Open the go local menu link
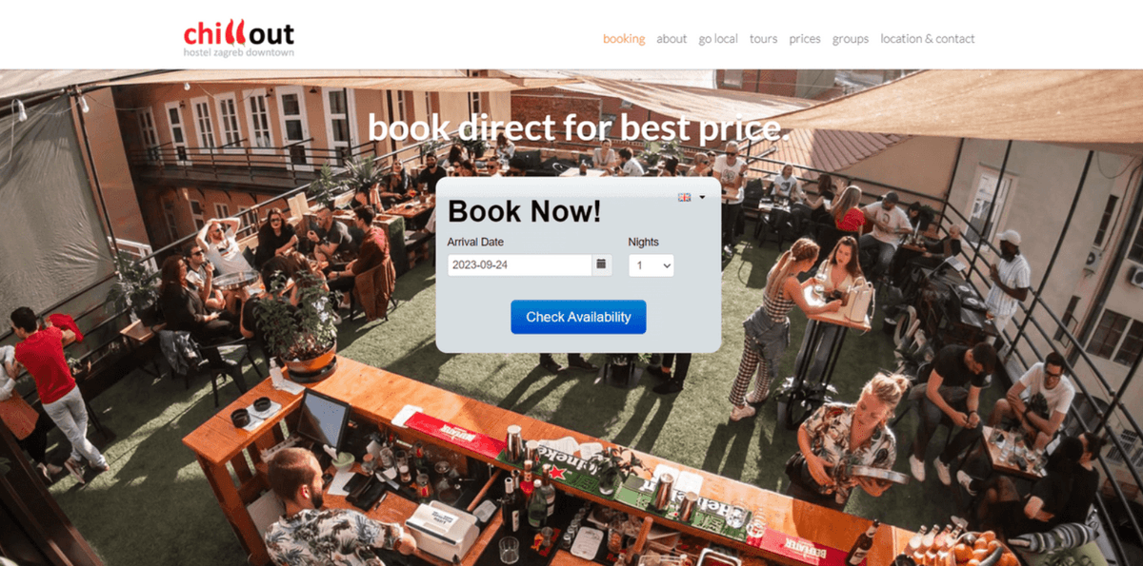This screenshot has width=1143, height=566. click(718, 39)
